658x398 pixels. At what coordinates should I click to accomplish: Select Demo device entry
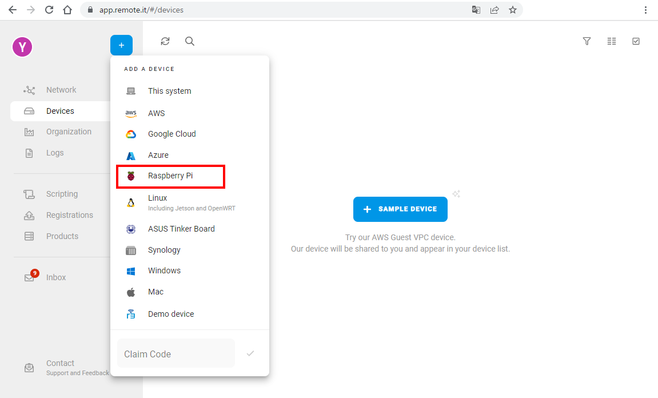pos(170,314)
